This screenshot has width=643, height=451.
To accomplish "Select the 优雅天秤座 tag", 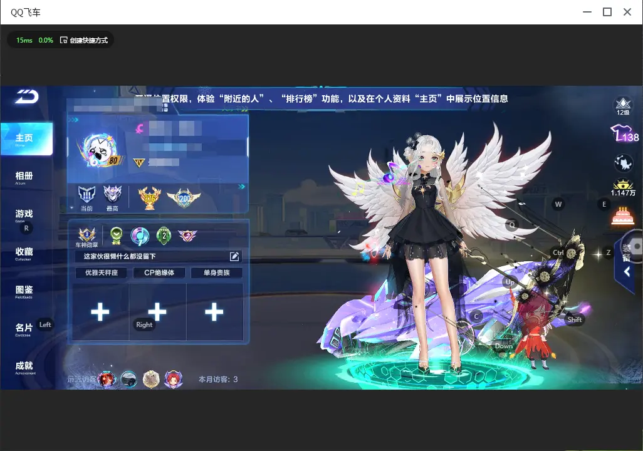I will point(102,272).
